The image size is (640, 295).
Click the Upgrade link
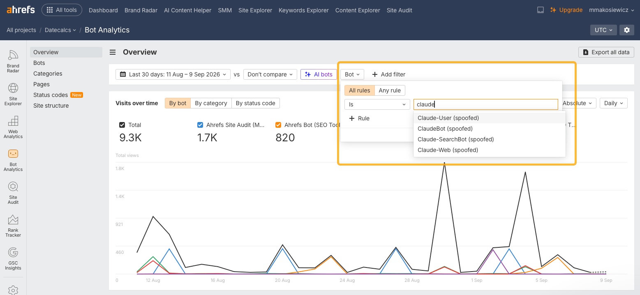click(566, 10)
